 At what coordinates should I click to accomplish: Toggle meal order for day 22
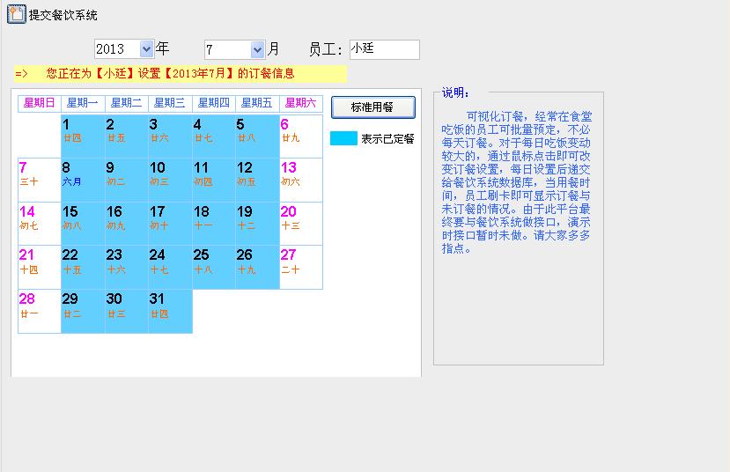83,268
